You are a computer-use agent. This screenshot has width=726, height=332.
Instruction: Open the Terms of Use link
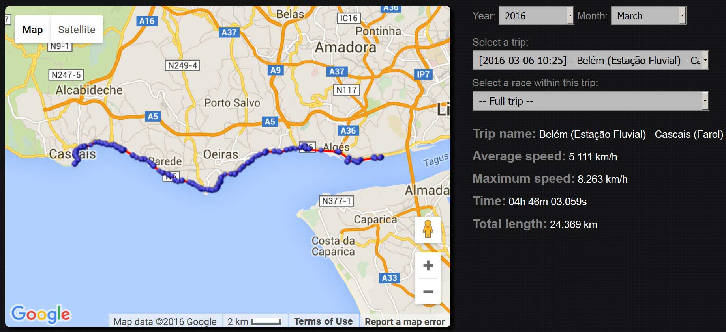coord(323,321)
